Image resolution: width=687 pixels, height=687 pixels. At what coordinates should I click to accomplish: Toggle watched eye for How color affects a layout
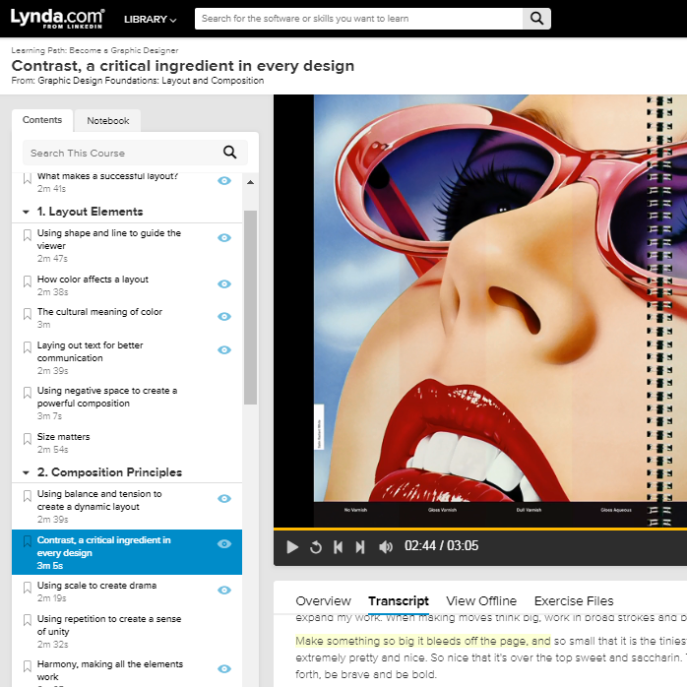click(x=224, y=283)
